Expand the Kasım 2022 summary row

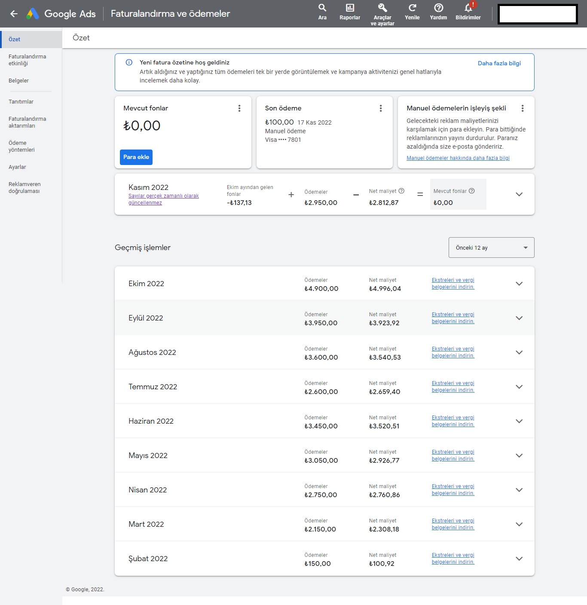pyautogui.click(x=519, y=194)
